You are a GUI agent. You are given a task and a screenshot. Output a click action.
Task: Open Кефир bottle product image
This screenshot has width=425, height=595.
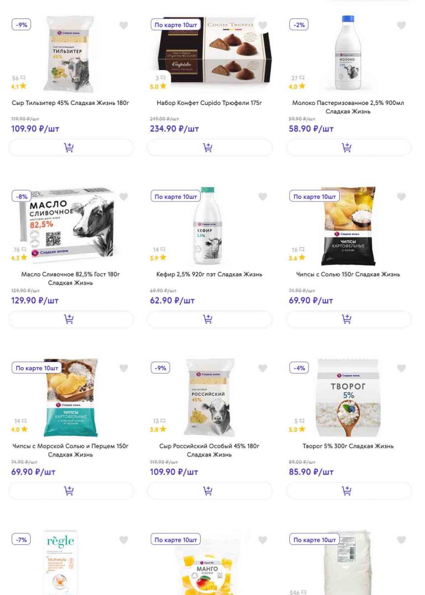(x=208, y=226)
